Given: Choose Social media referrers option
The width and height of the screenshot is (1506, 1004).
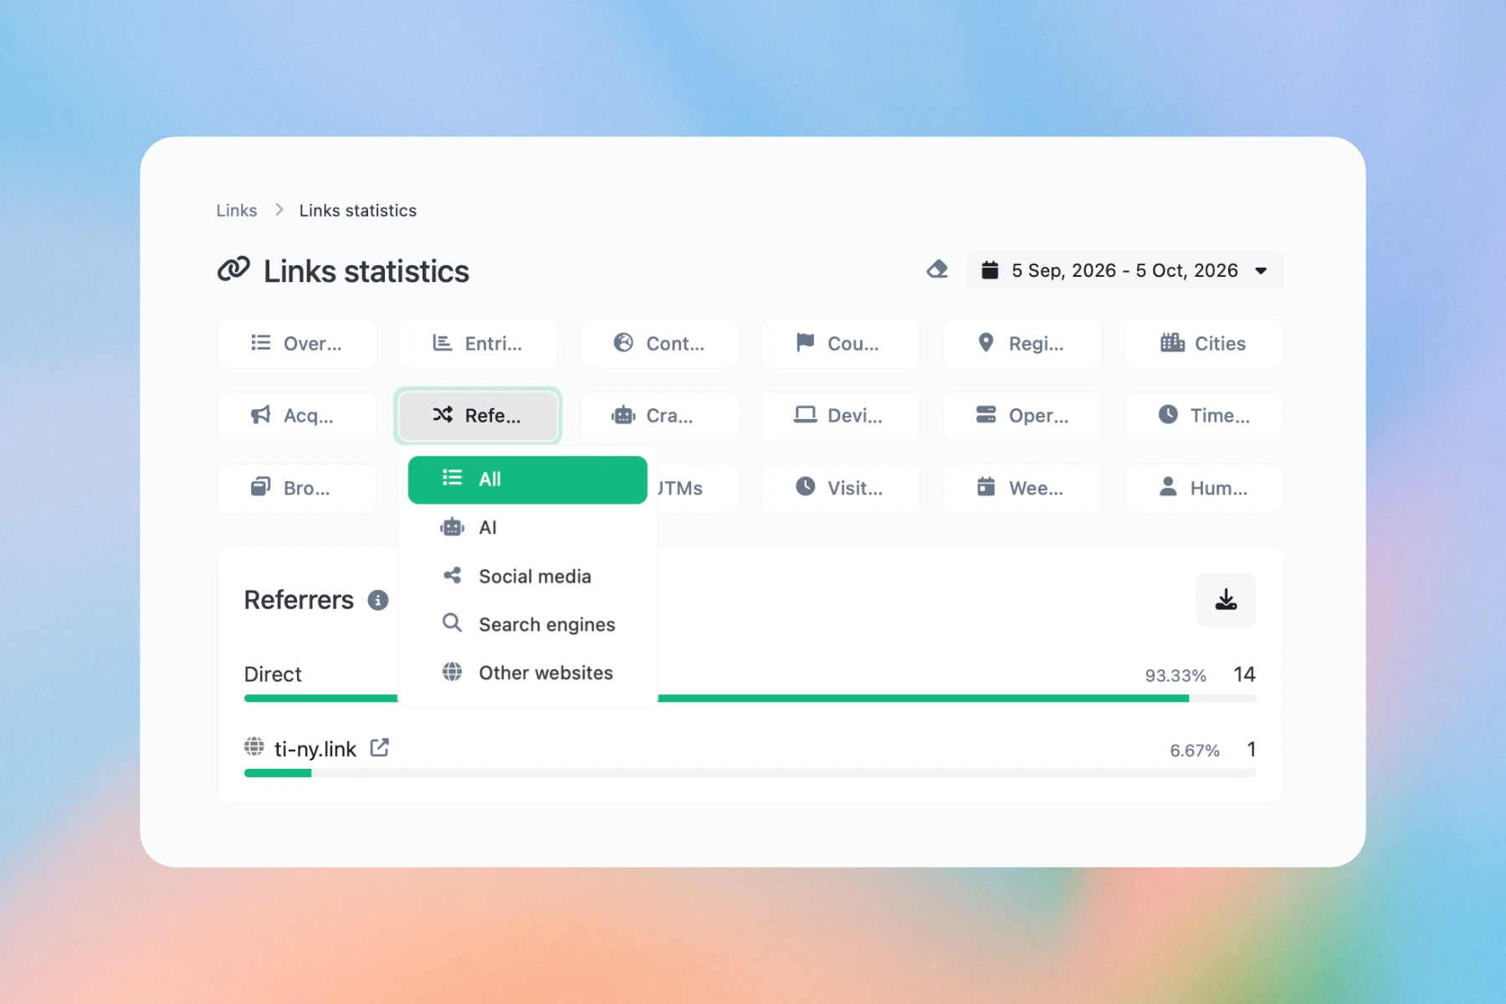Looking at the screenshot, I should tap(527, 576).
